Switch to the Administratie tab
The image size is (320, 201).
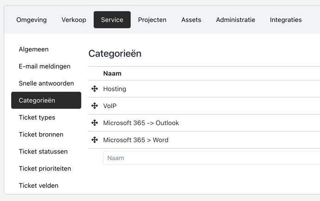click(235, 20)
